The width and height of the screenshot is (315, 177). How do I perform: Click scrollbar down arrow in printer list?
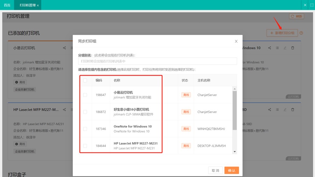point(234,152)
